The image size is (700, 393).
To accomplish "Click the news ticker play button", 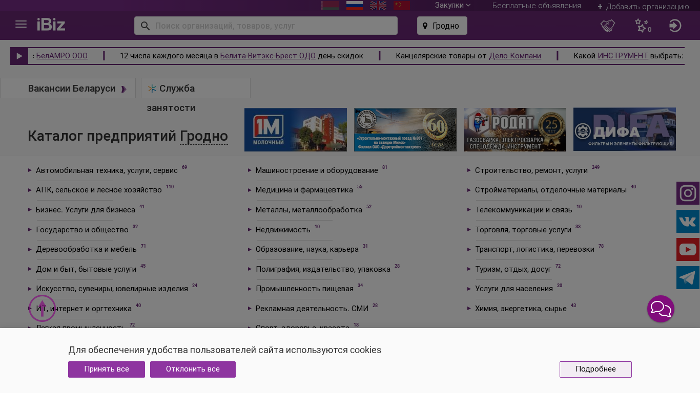I will pyautogui.click(x=19, y=56).
